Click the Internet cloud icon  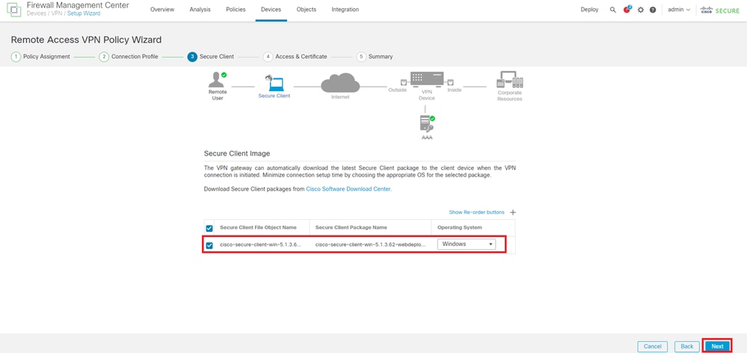340,83
